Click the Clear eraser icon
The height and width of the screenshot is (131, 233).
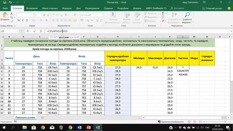click(163, 21)
